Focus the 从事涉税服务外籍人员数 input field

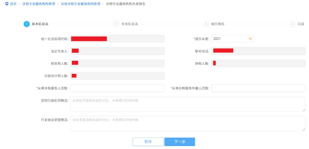(x=258, y=88)
